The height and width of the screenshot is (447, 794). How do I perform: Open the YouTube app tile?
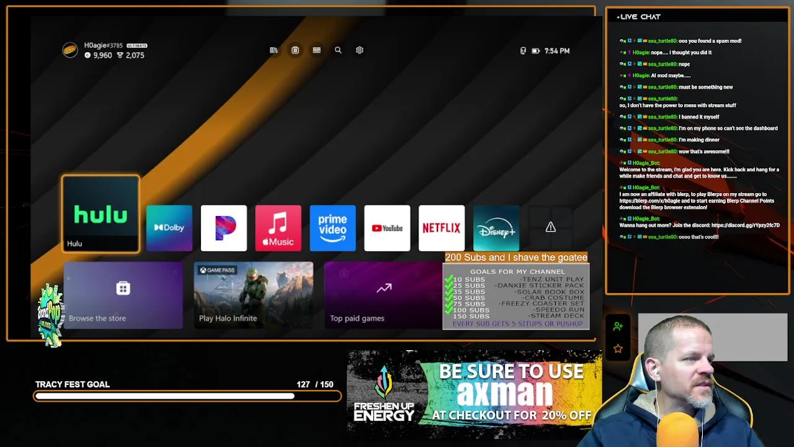pos(387,228)
